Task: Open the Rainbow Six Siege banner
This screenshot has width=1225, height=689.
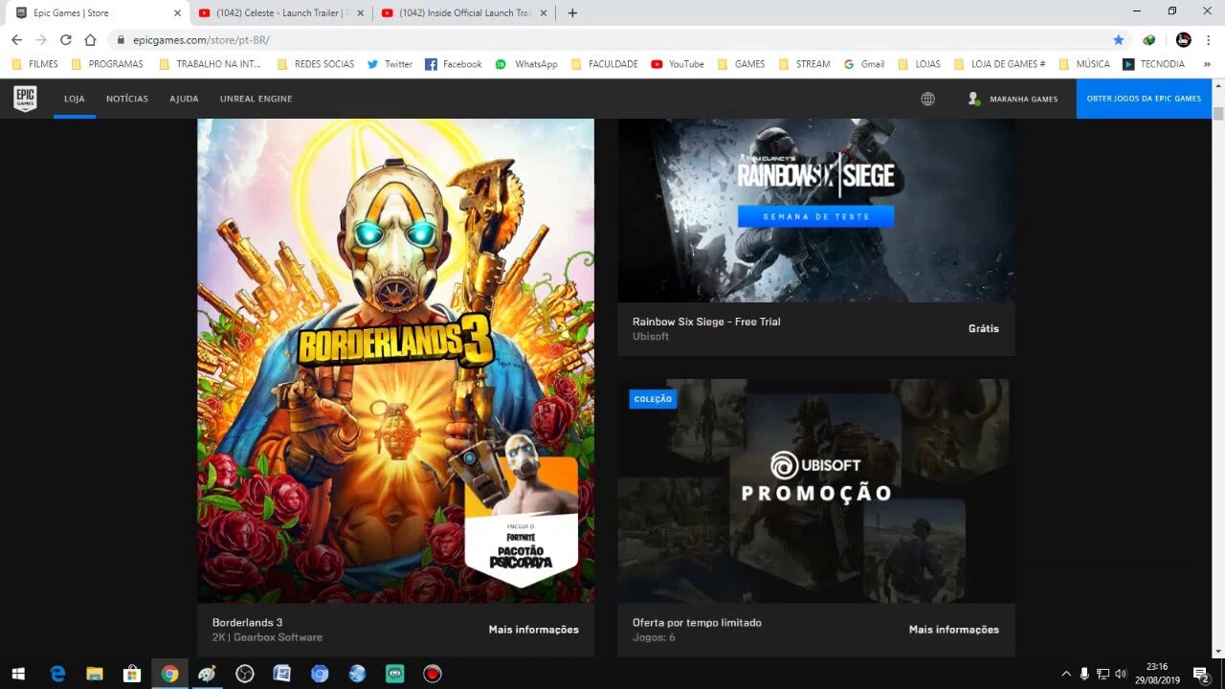Action: (x=816, y=211)
